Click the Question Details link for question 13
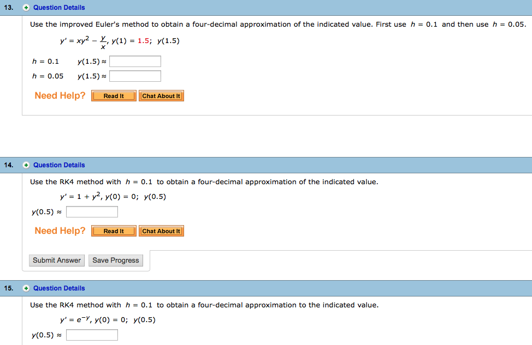This screenshot has width=532, height=345. coord(60,7)
